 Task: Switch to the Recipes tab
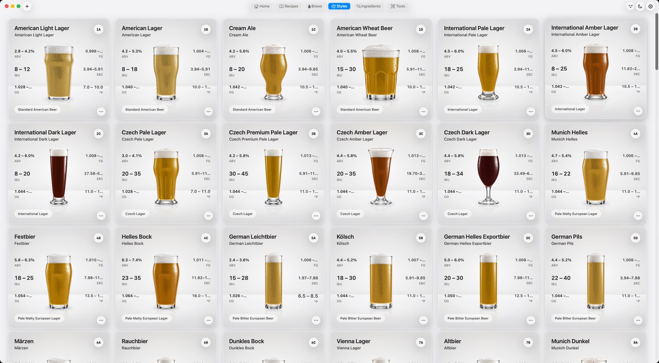pos(289,6)
